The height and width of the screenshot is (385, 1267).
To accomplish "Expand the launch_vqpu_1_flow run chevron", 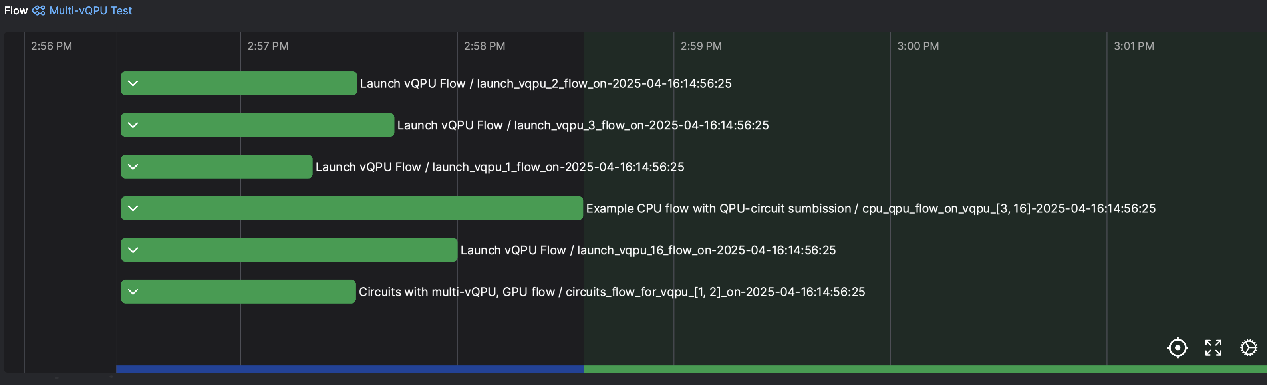I will [x=133, y=167].
